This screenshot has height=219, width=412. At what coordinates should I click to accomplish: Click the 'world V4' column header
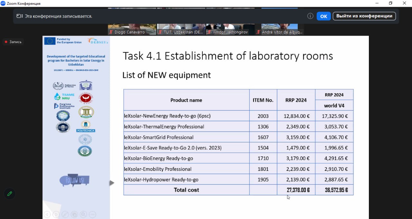coord(334,105)
